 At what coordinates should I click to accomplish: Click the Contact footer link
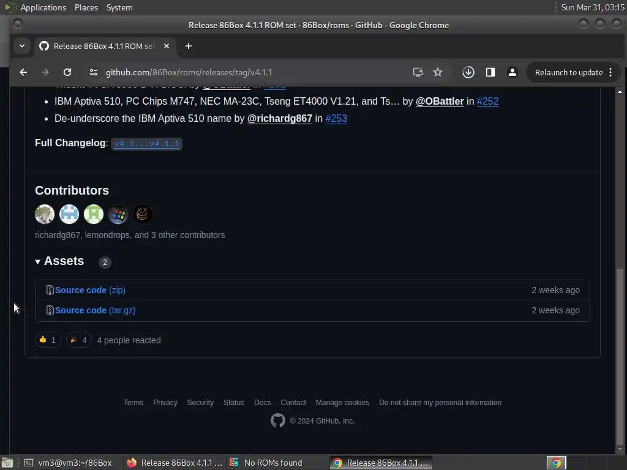293,403
